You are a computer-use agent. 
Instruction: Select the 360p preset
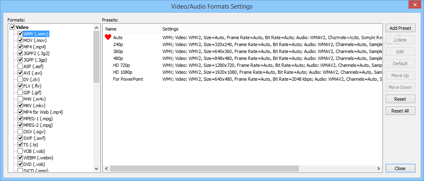pyautogui.click(x=243, y=51)
